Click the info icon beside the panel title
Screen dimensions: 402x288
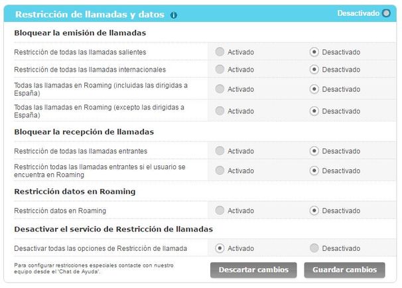(x=174, y=15)
